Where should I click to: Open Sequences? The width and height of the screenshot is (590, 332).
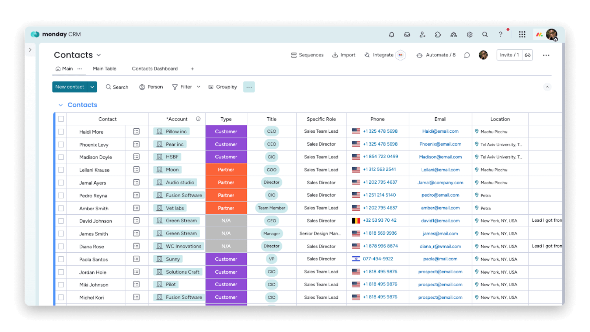[x=307, y=55]
